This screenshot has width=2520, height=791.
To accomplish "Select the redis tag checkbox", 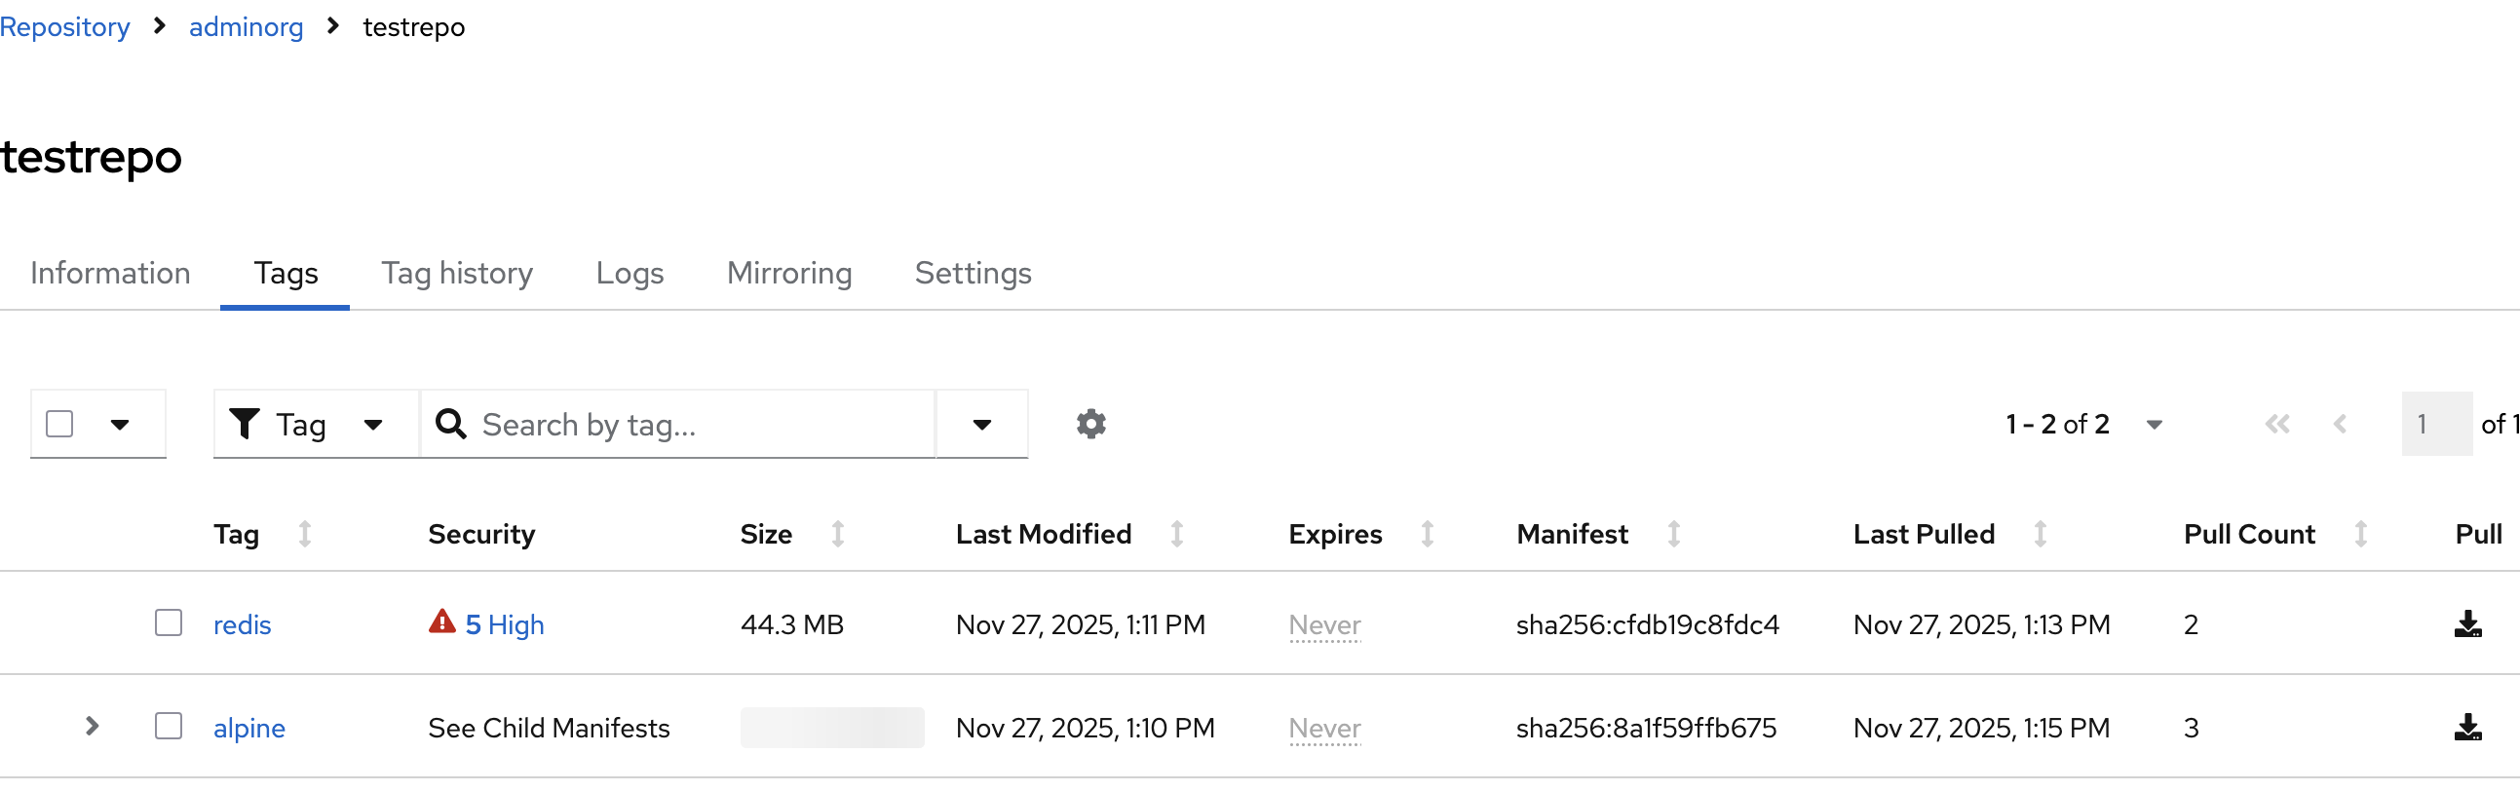I will click(x=169, y=623).
